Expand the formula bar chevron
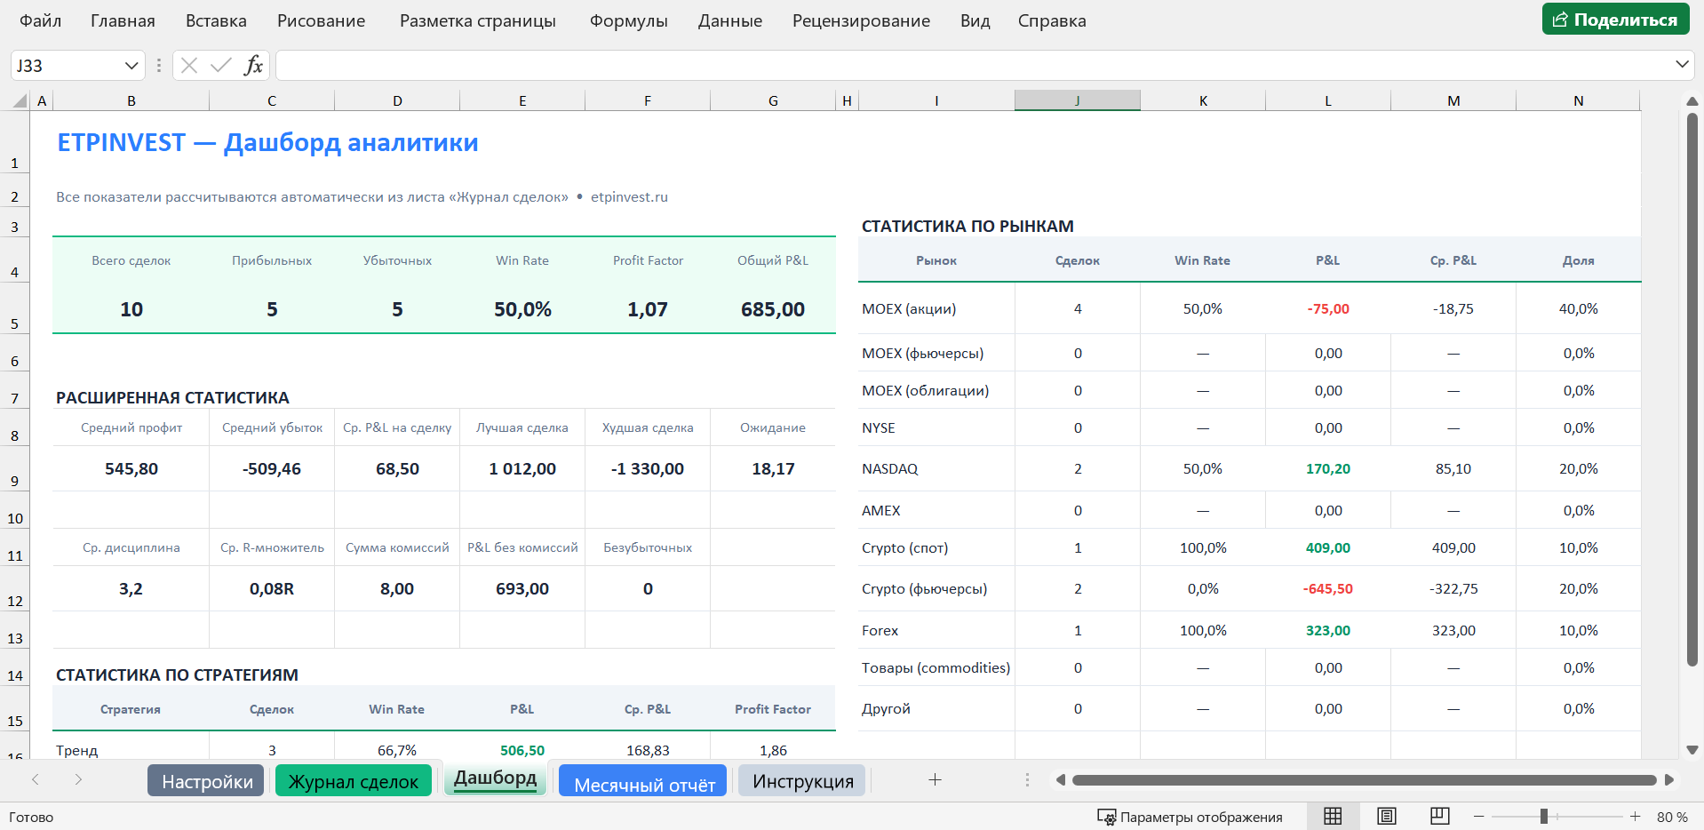1704x830 pixels. click(x=1682, y=64)
